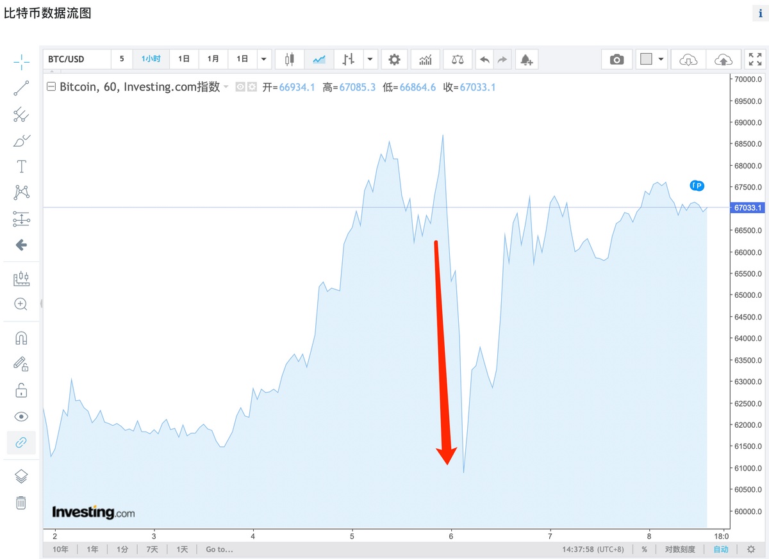Click the compare balance scale icon
769x559 pixels.
(x=457, y=60)
